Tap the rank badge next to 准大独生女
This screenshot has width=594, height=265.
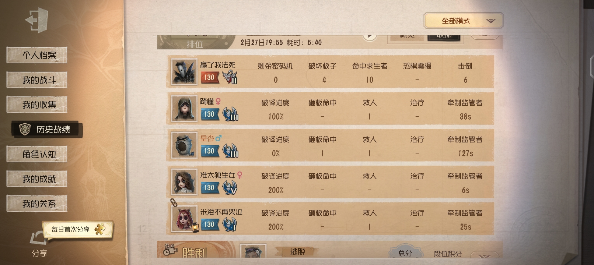[x=230, y=187]
